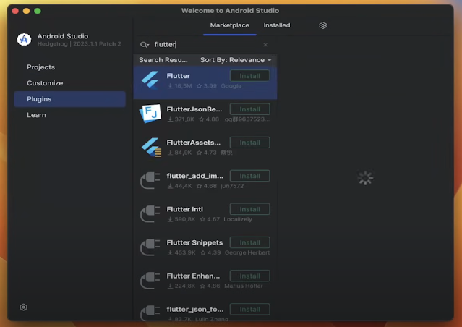The height and width of the screenshot is (327, 462).
Task: Install the flutter_add_im... plugin
Action: (249, 176)
